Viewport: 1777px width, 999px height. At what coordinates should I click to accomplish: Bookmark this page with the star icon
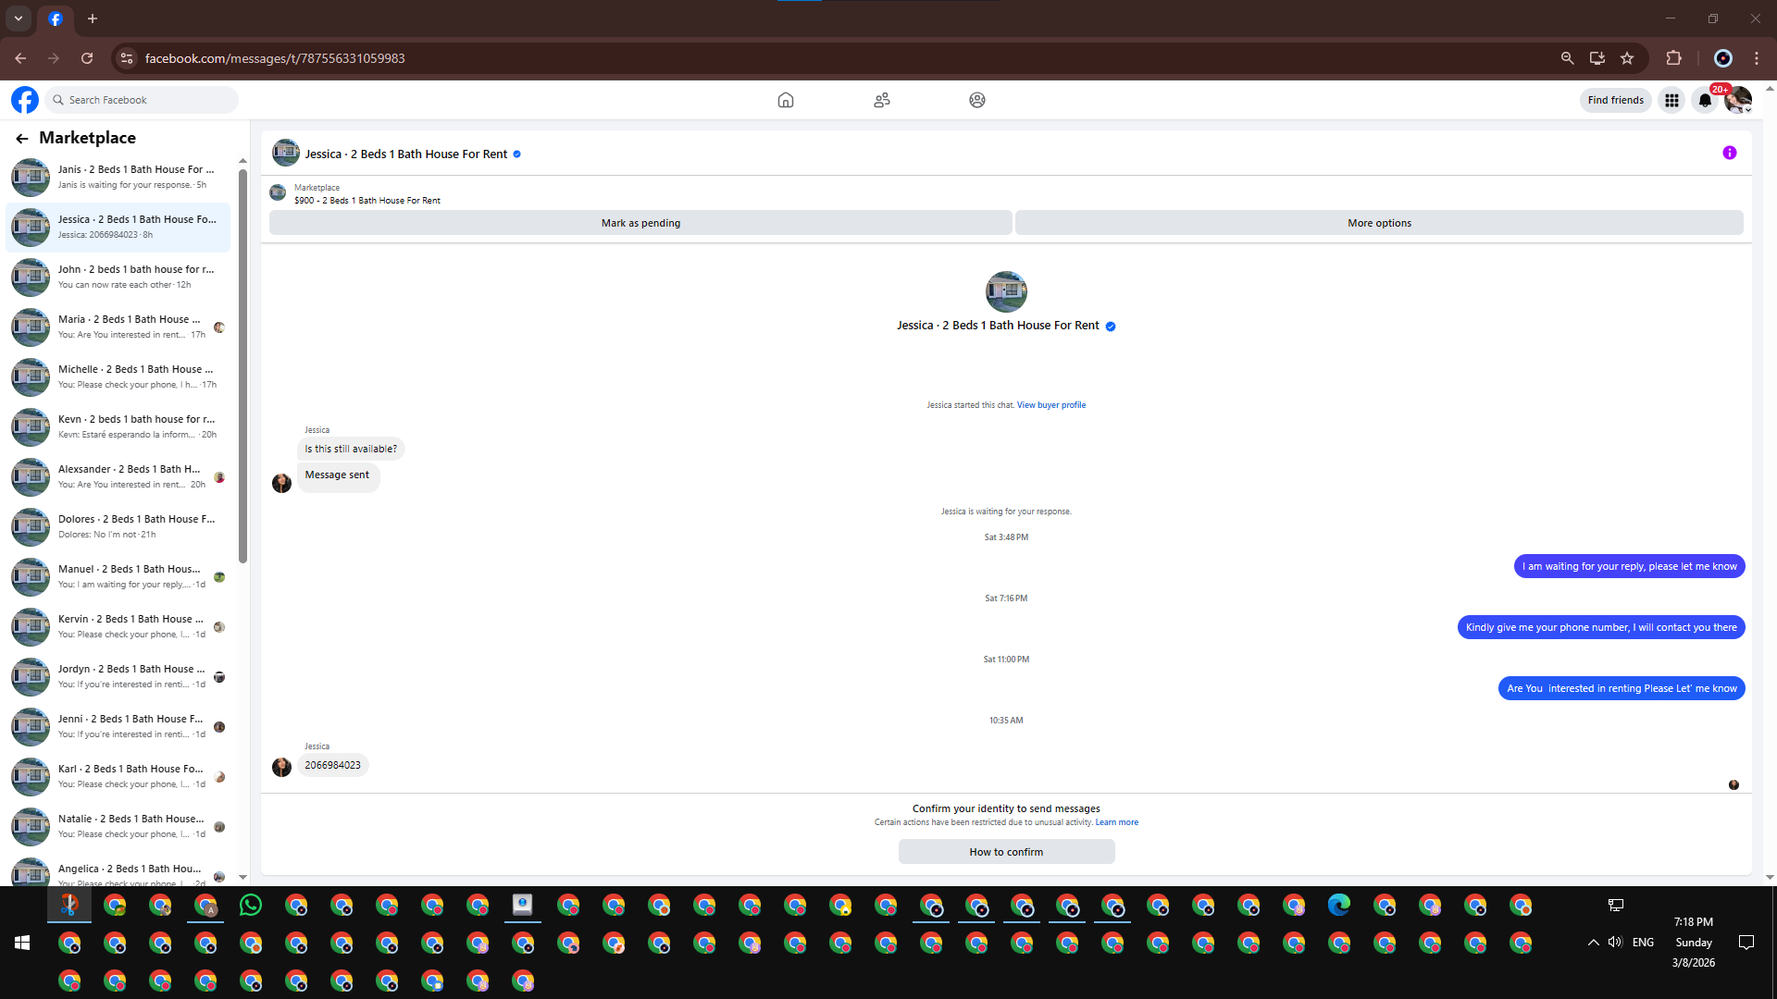1627,58
